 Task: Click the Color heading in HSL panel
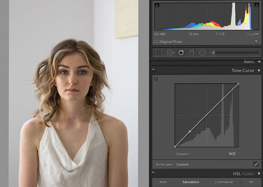point(249,174)
